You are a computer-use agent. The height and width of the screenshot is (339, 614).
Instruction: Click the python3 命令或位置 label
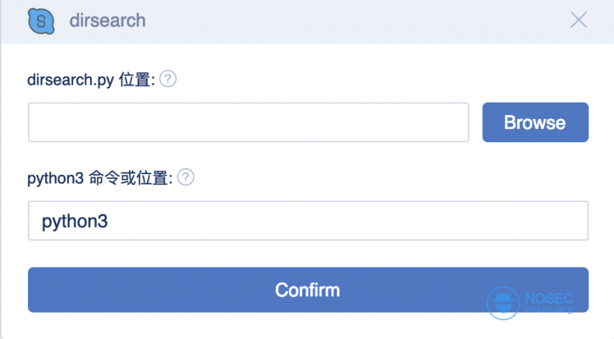click(99, 178)
